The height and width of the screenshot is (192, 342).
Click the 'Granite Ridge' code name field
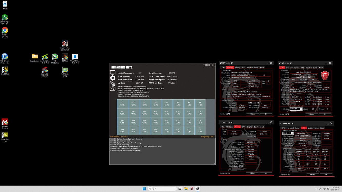[x=296, y=75]
